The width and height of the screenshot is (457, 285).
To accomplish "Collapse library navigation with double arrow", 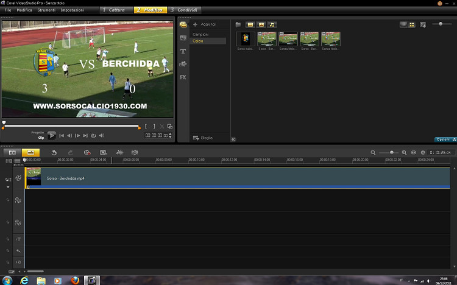I will click(233, 139).
